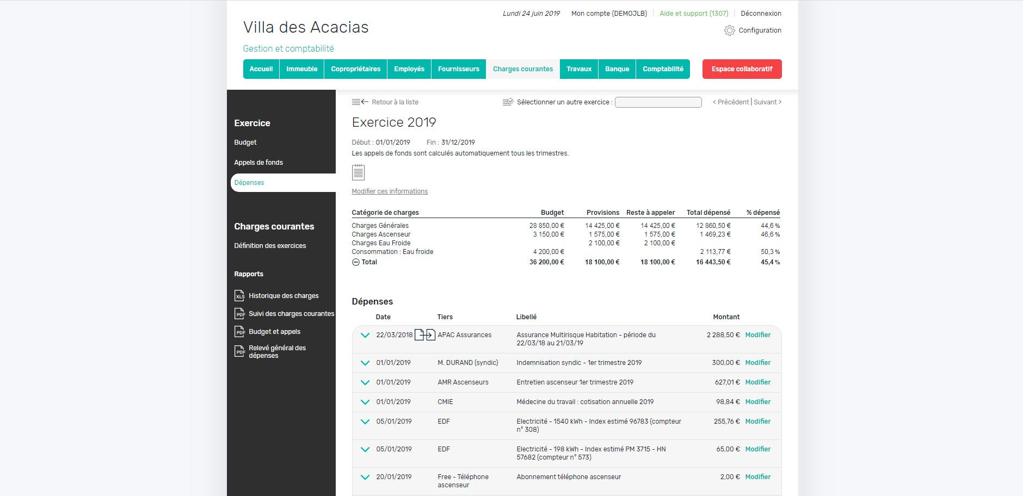1023x496 pixels.
Task: Click the Déconnexion link
Action: pos(761,14)
